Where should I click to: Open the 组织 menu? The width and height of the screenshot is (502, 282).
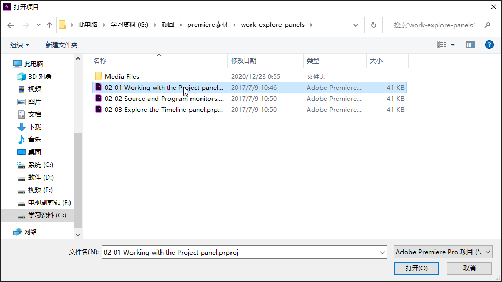click(x=19, y=45)
